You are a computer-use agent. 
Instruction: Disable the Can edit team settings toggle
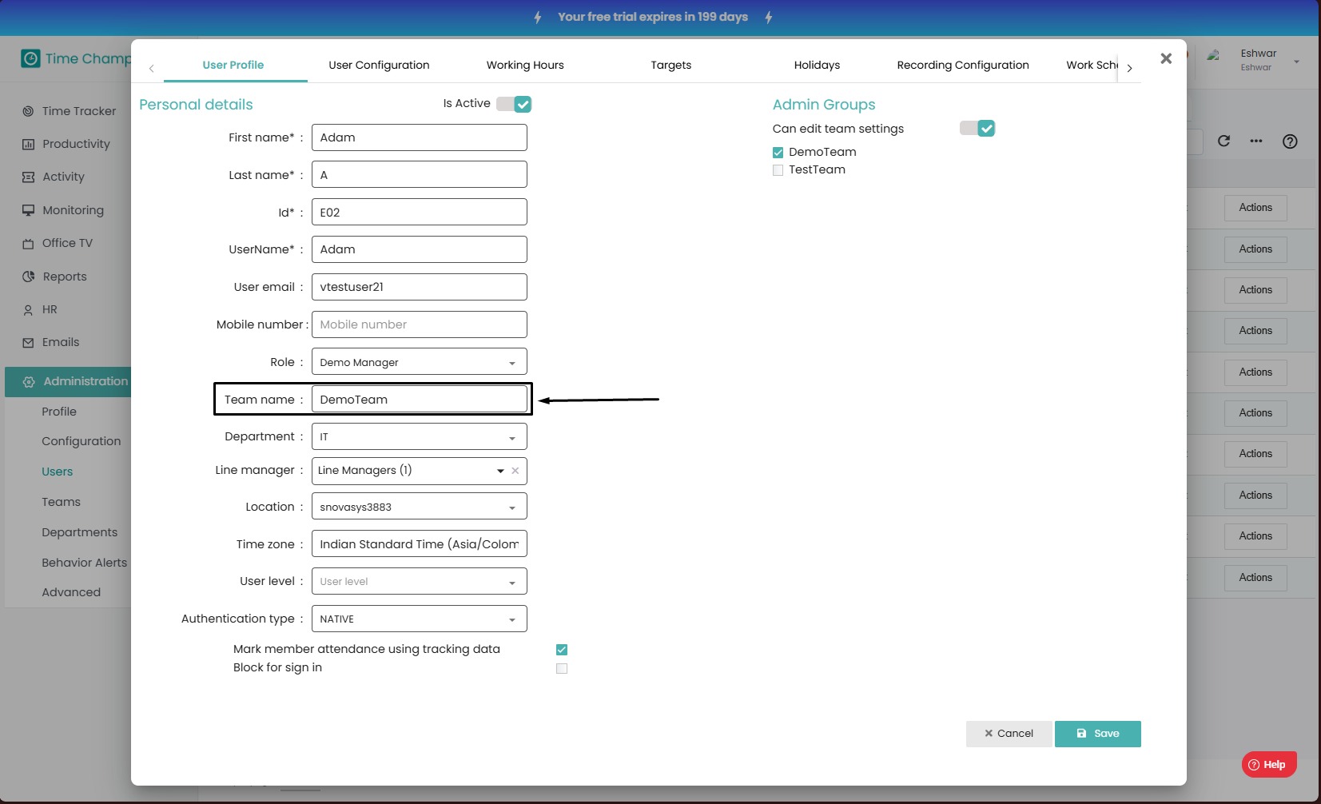[977, 129]
